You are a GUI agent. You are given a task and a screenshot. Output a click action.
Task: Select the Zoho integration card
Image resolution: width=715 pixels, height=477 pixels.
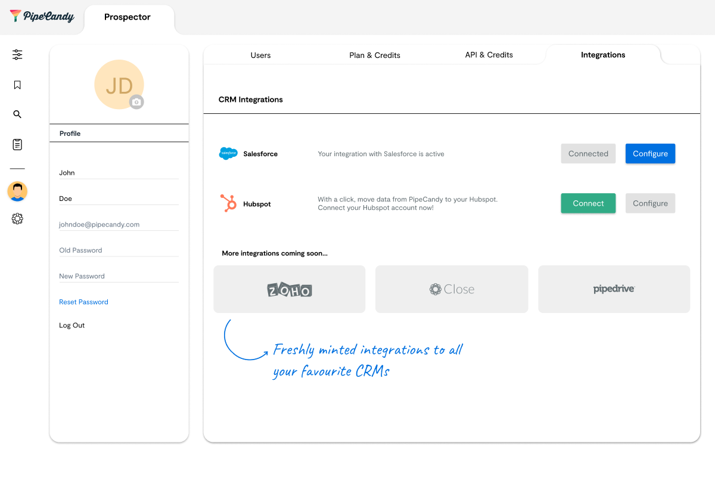tap(290, 289)
